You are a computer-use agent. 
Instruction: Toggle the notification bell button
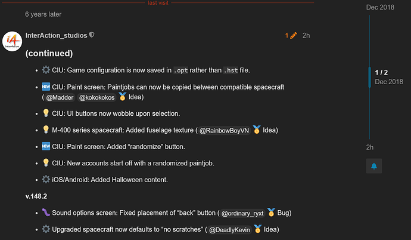(x=375, y=165)
